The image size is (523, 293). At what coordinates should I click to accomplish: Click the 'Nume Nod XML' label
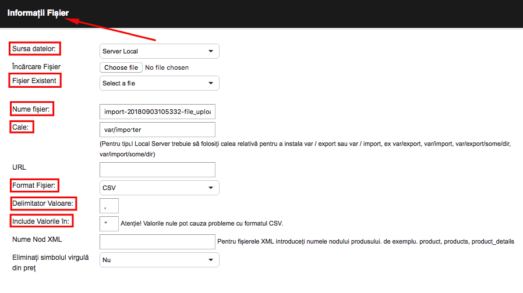point(37,240)
